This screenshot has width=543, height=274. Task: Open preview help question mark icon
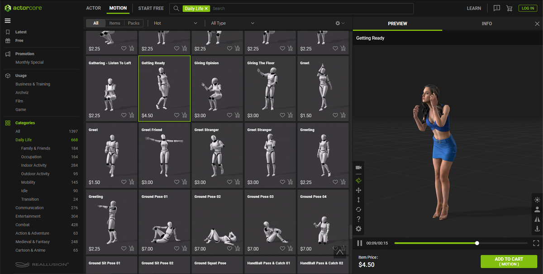[x=358, y=219]
